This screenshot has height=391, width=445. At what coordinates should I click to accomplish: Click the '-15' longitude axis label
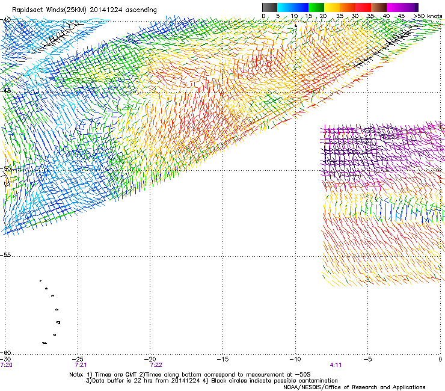tap(222, 359)
